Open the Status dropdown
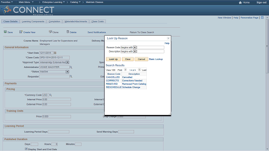 point(67,72)
